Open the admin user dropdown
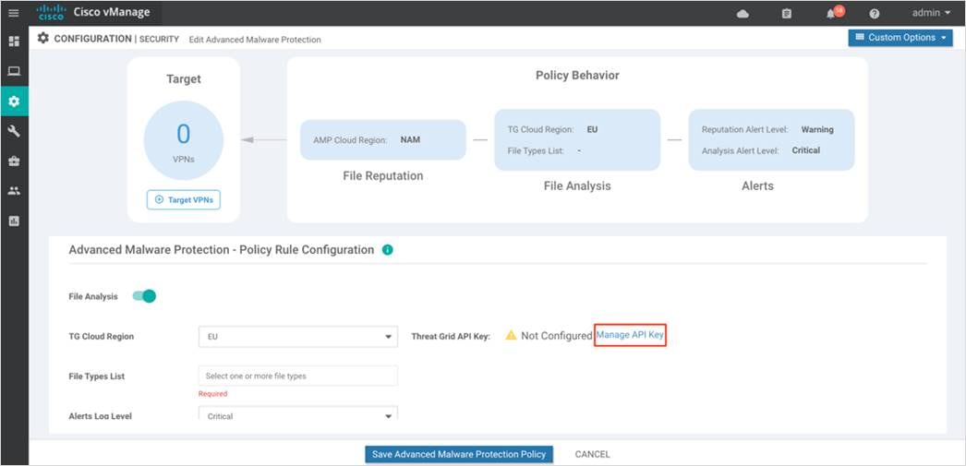 (x=931, y=13)
